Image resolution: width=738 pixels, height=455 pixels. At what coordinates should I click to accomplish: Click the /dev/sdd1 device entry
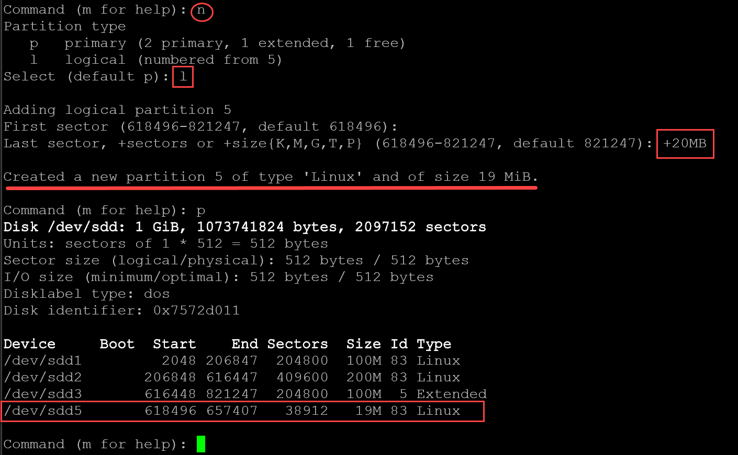tap(42, 360)
